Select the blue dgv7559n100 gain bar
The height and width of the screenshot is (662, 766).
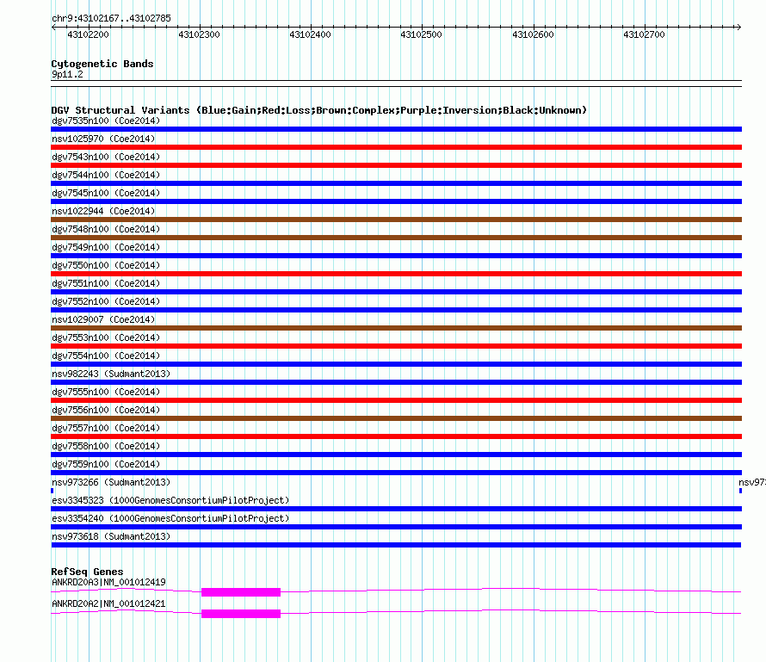click(396, 473)
